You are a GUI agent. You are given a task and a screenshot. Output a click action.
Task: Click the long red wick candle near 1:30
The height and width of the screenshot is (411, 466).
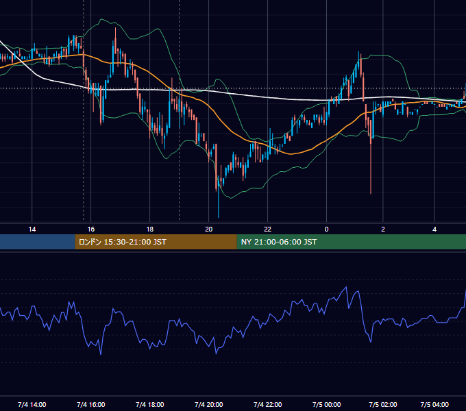[x=371, y=158]
